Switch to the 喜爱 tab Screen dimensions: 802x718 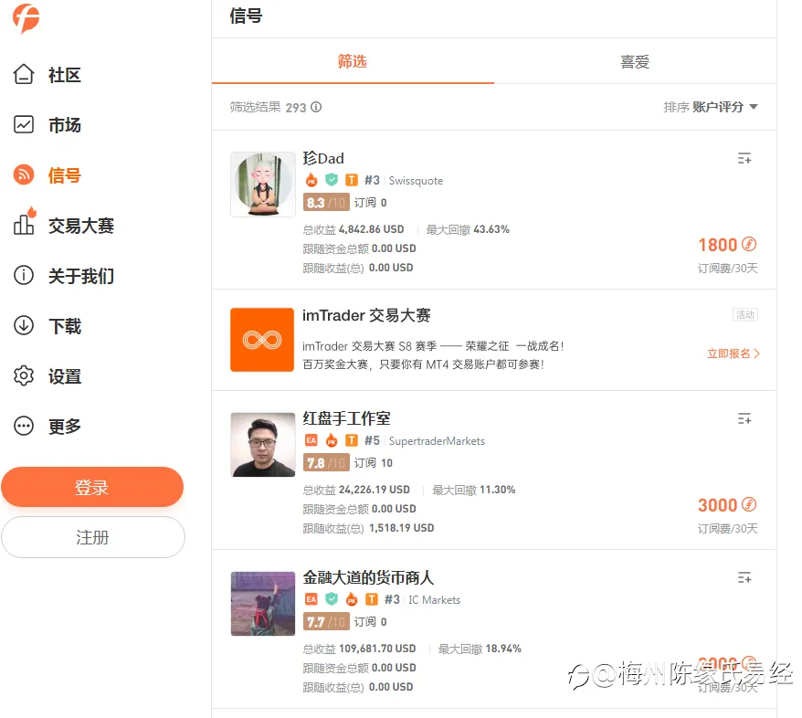[635, 62]
